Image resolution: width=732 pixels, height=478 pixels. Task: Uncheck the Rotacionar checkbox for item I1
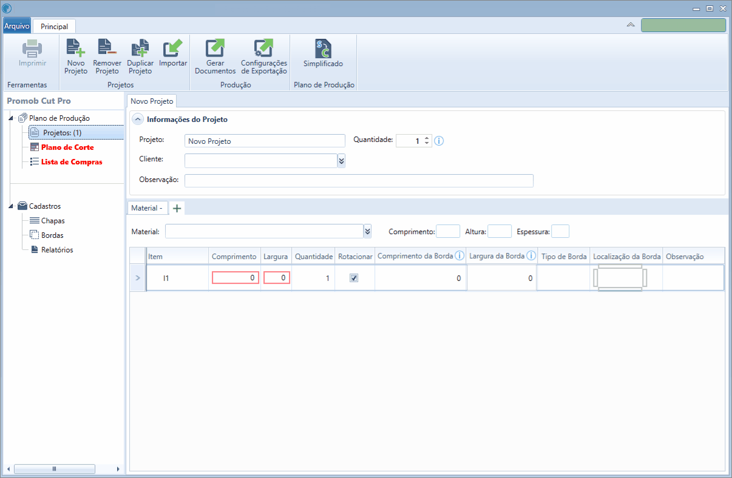pos(354,278)
